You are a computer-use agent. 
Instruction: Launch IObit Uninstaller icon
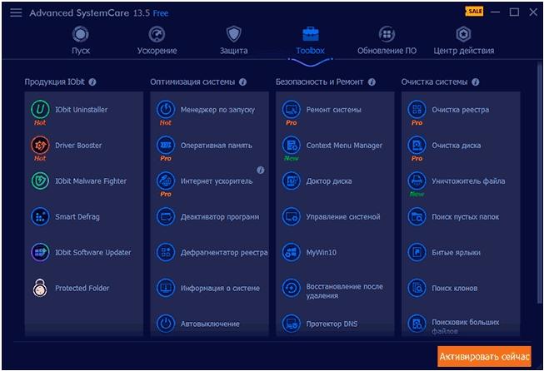(40, 110)
